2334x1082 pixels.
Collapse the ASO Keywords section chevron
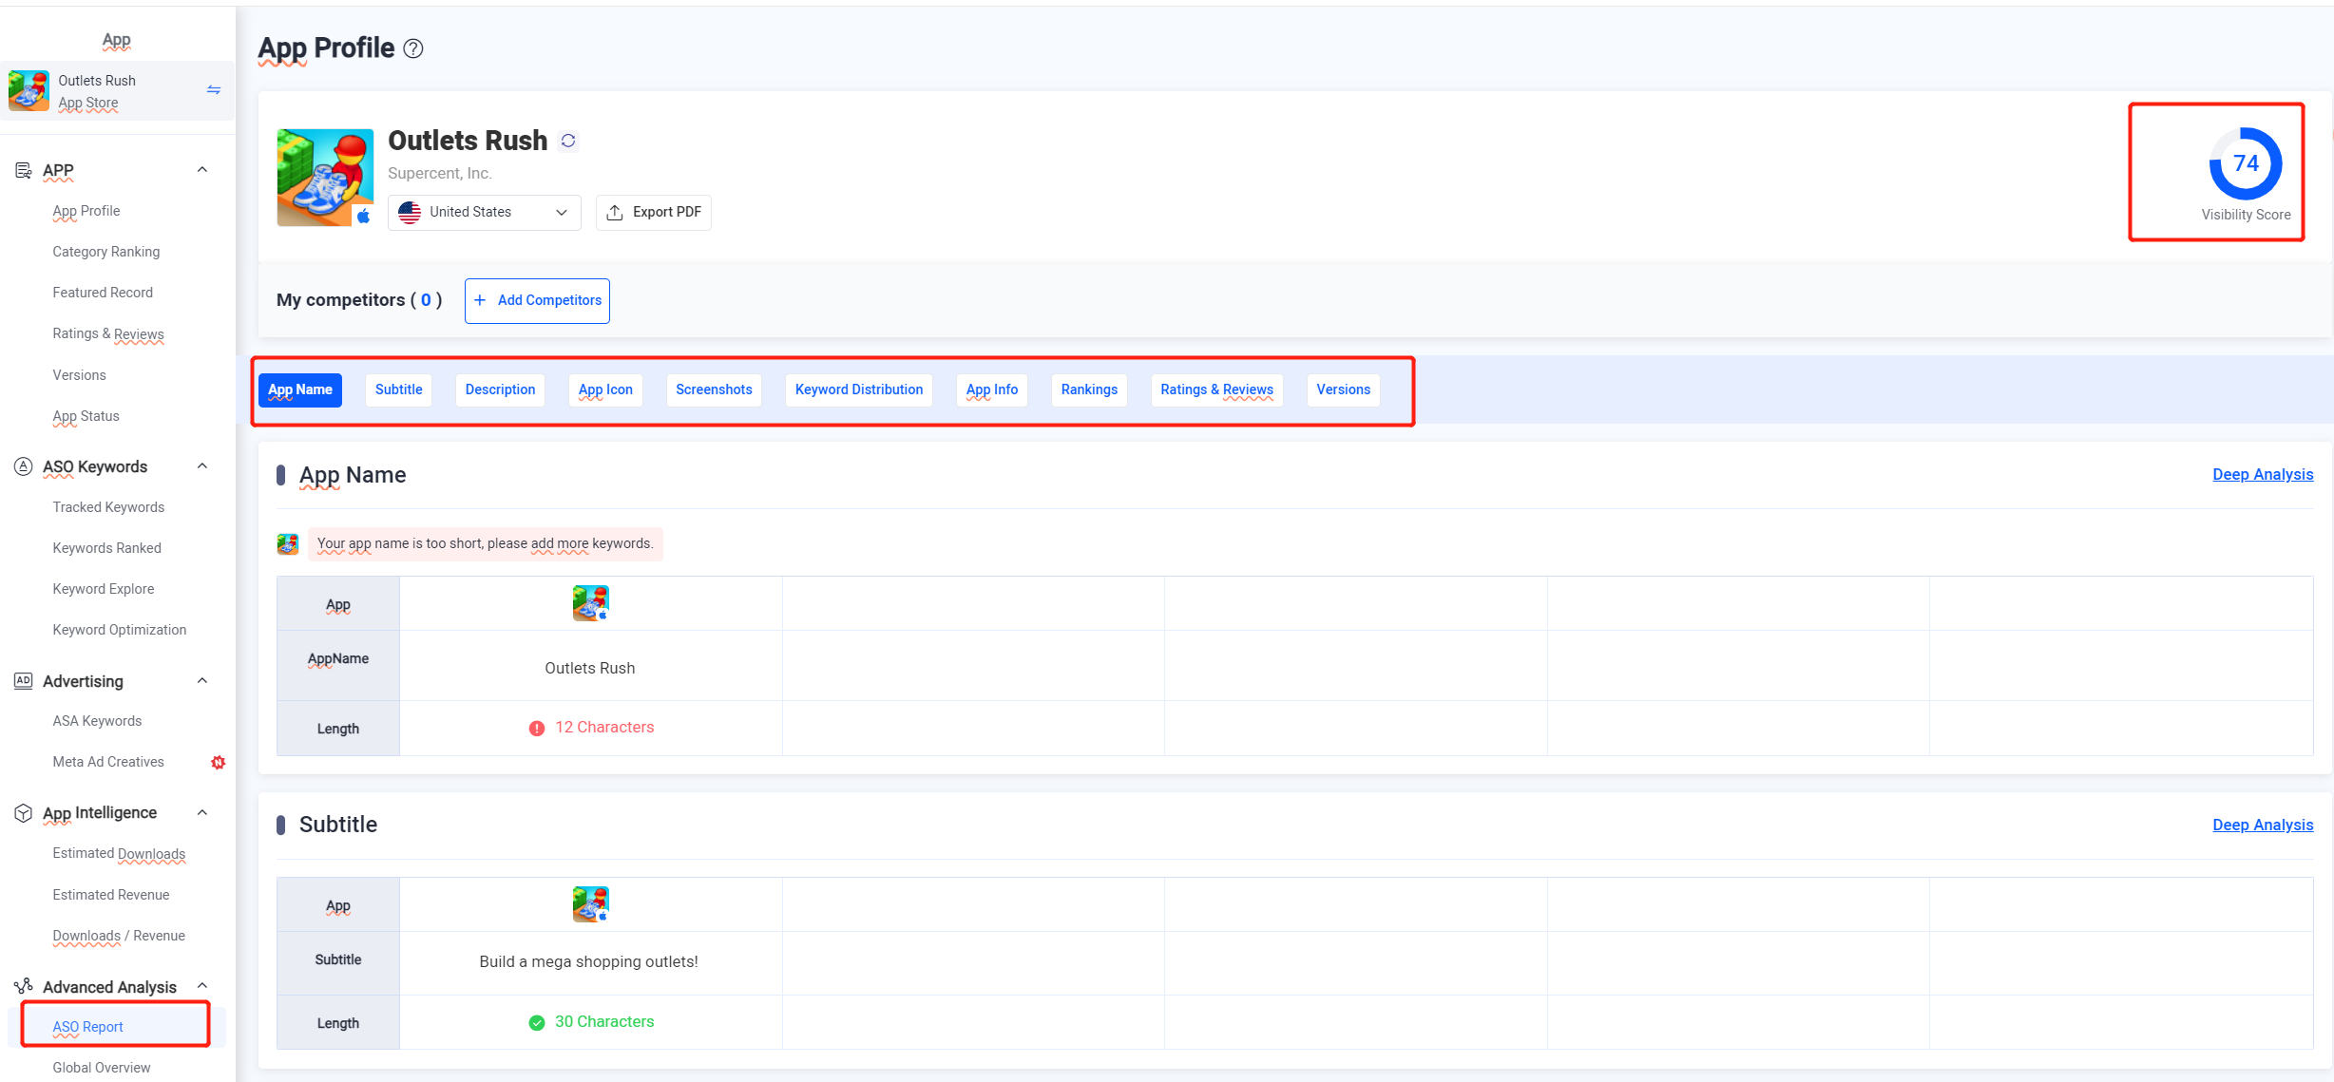pyautogui.click(x=202, y=466)
